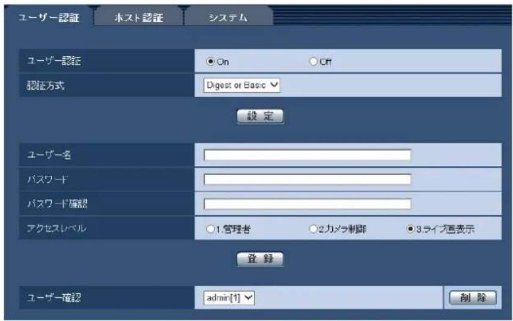Click the 認証方式 label text
This screenshot has height=321, width=513.
tap(45, 85)
